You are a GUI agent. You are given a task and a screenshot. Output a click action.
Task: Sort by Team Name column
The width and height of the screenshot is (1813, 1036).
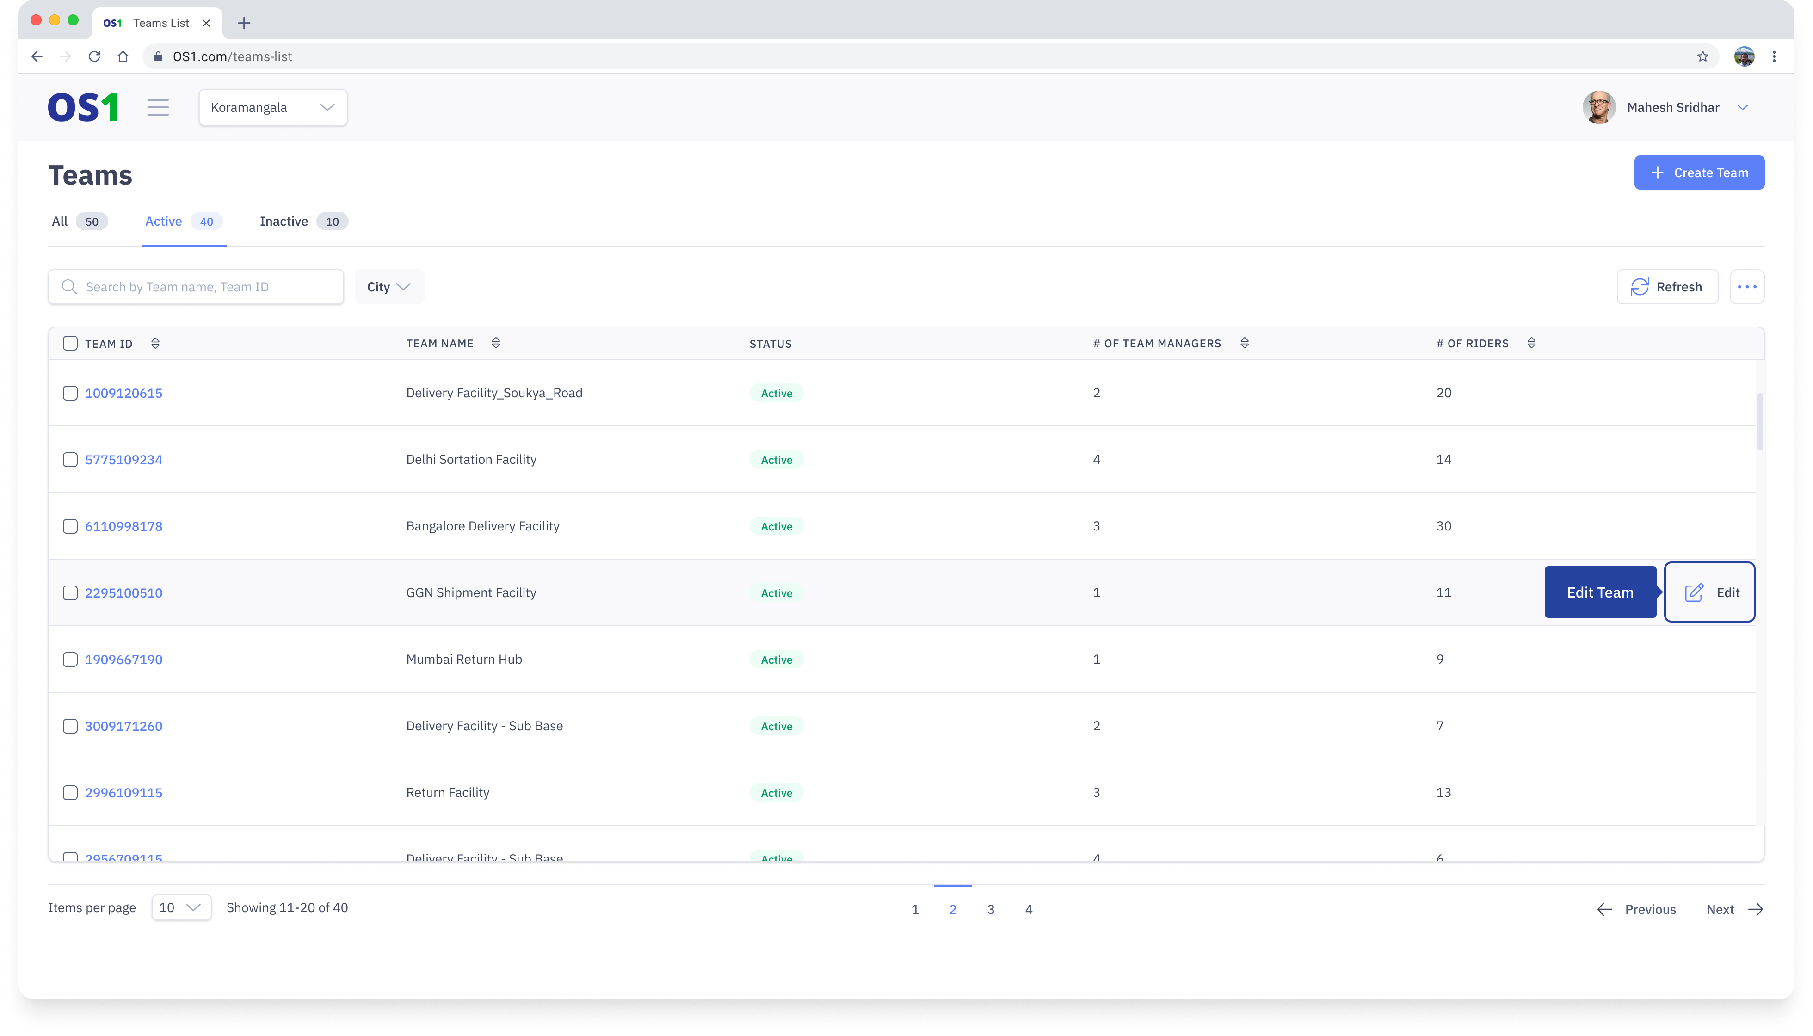click(x=496, y=344)
